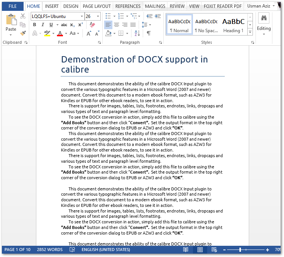
Task: Toggle Bold formatting
Action: 34,25
